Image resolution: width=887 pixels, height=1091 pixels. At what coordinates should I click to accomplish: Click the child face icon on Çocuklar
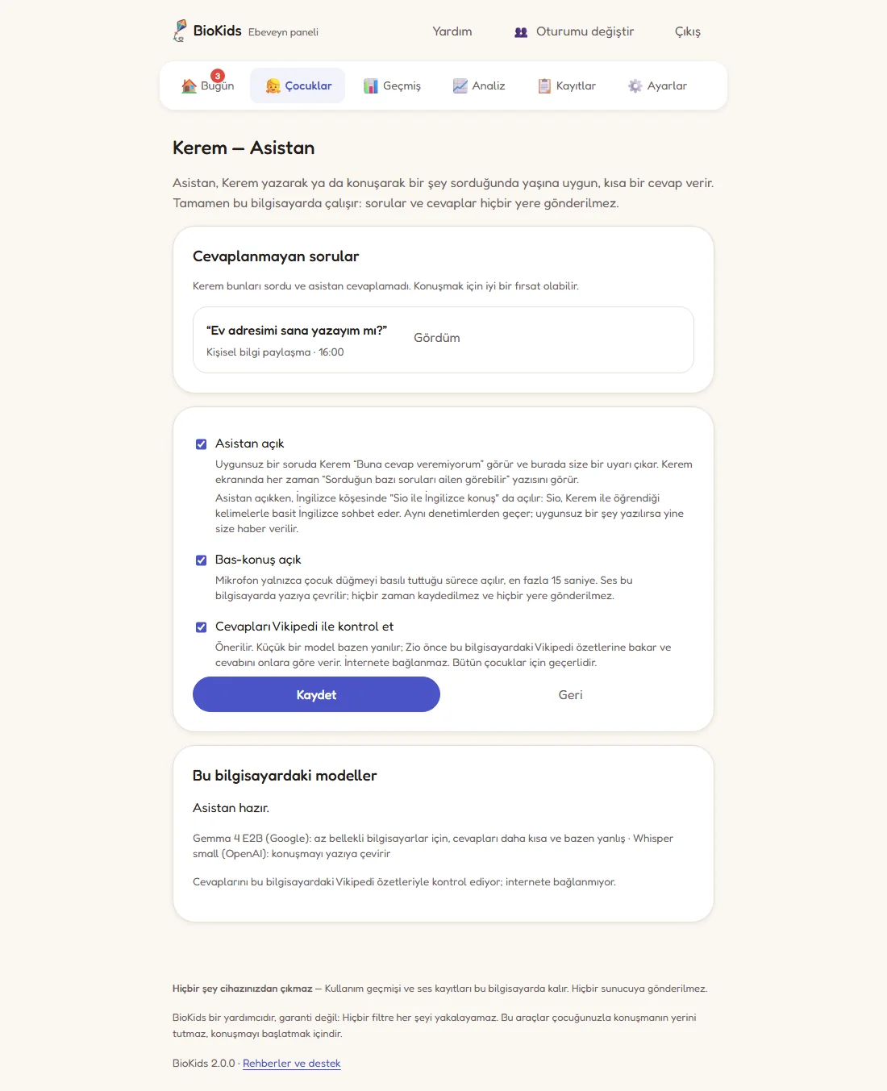pos(273,85)
